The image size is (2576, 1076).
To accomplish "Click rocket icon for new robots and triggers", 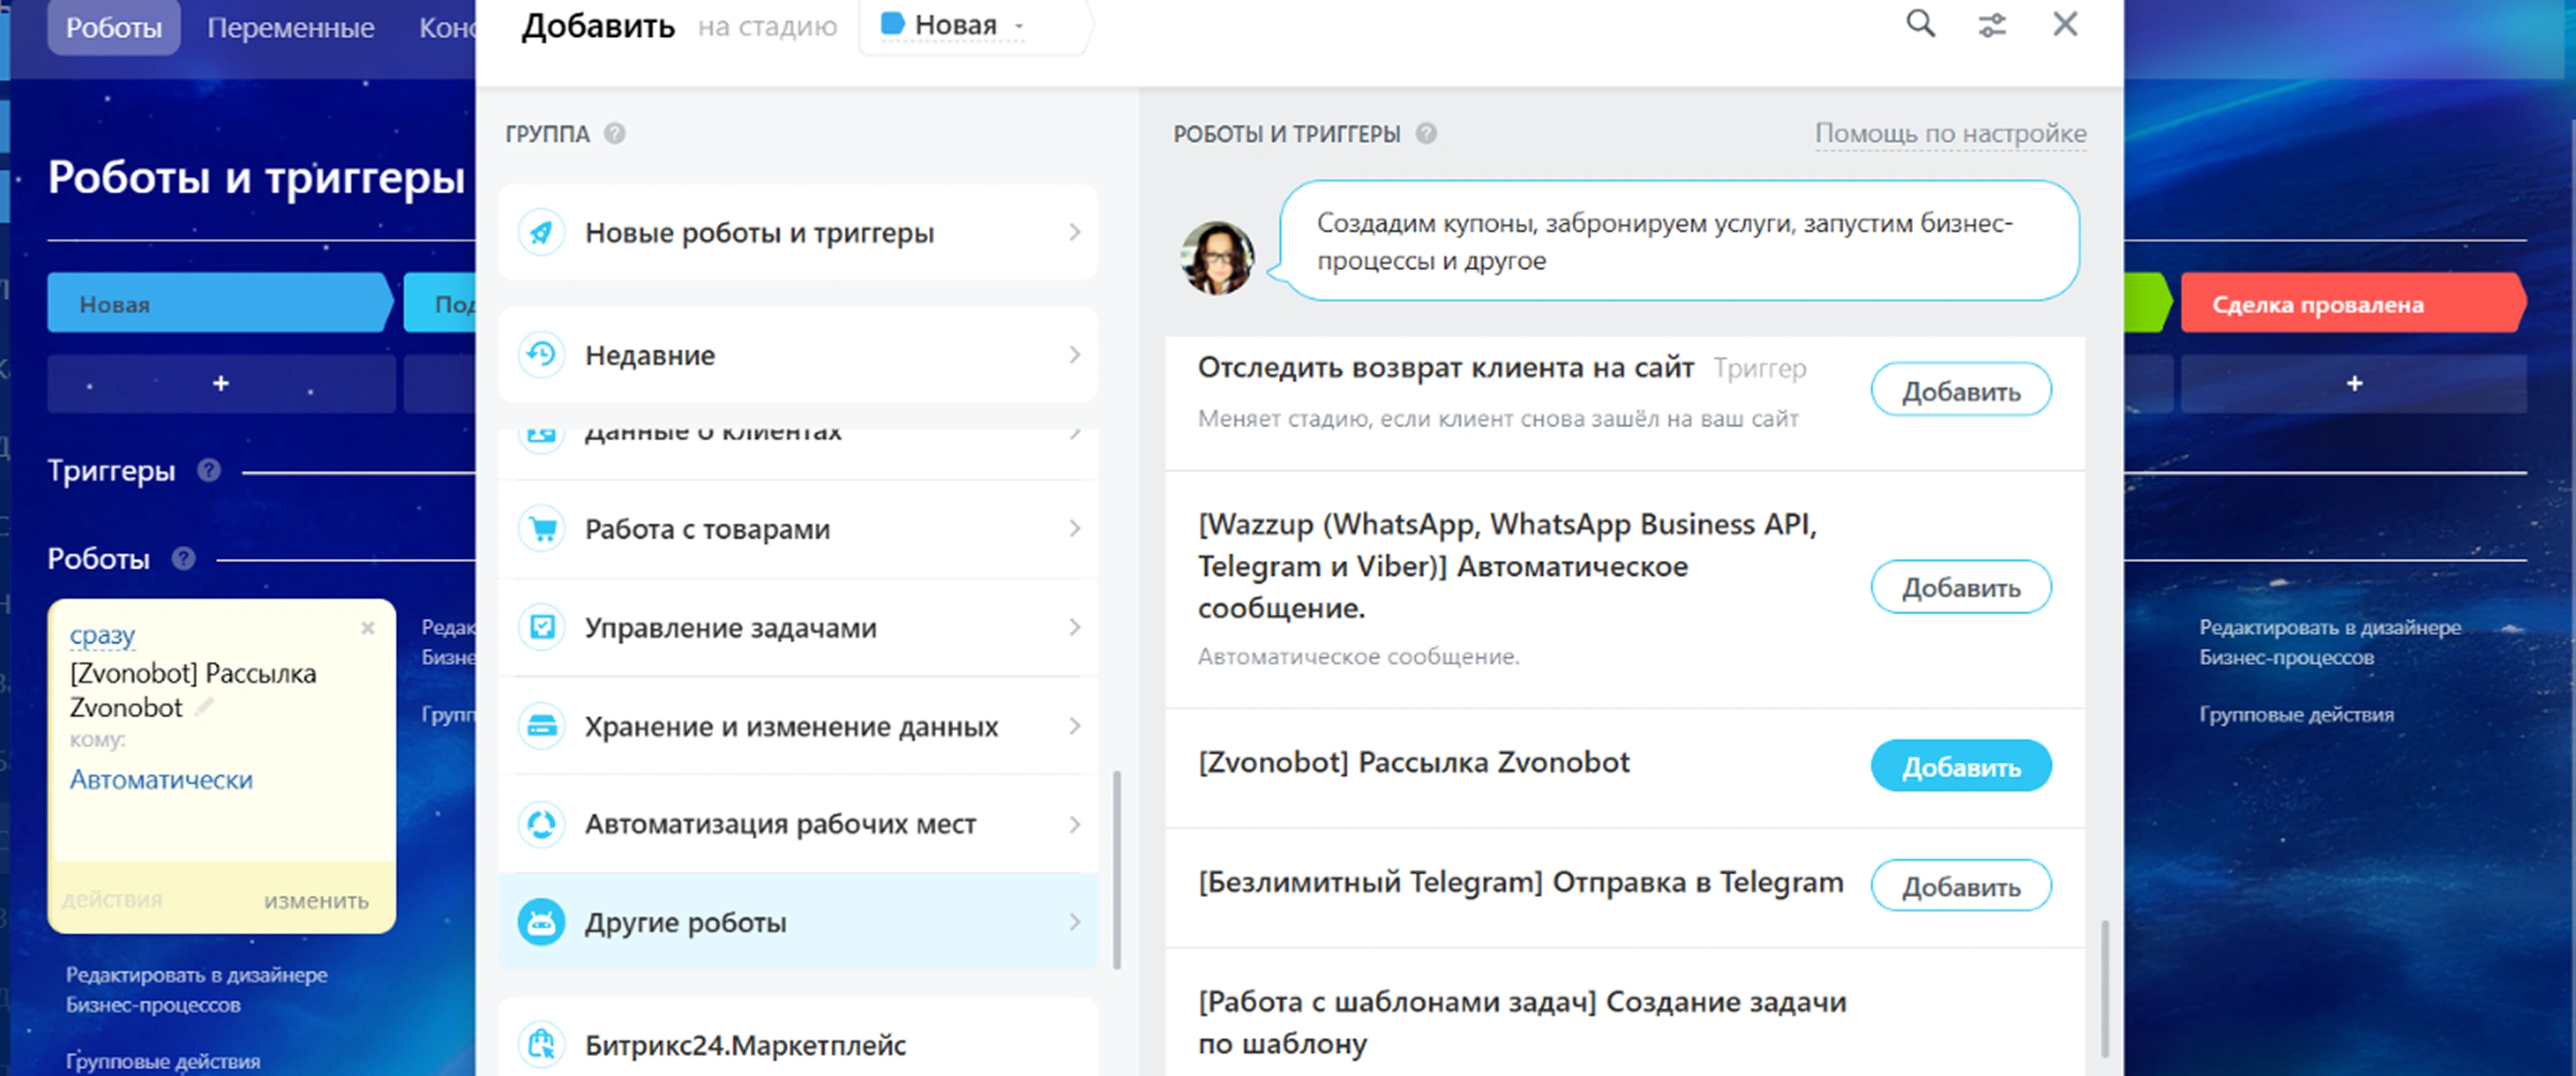I will click(x=541, y=233).
